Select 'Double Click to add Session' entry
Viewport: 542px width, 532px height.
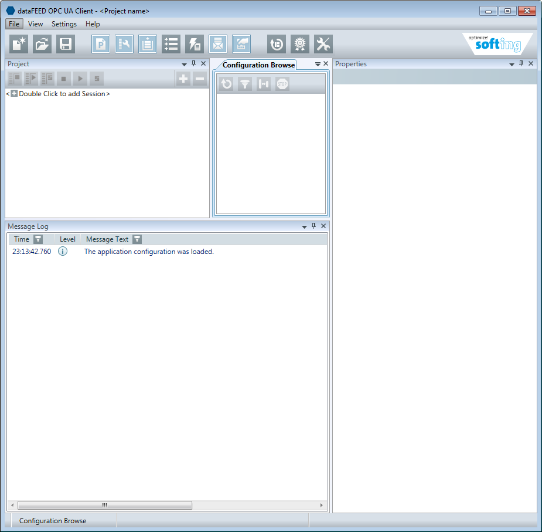click(58, 93)
